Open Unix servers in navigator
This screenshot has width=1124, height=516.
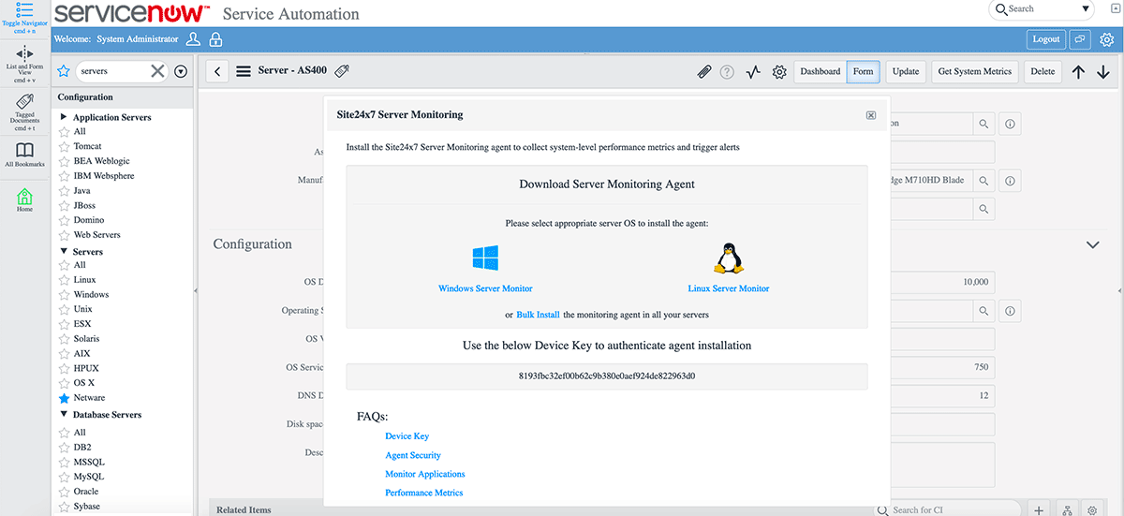tap(83, 309)
